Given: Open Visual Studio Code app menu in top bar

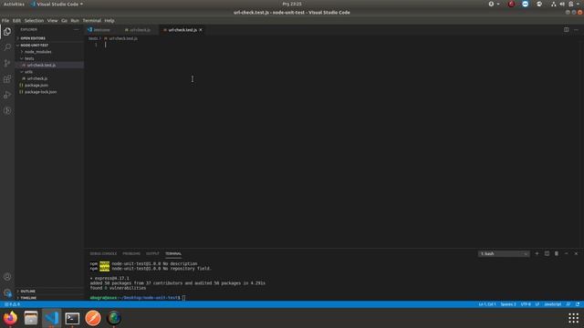Looking at the screenshot, I should 57,4.
